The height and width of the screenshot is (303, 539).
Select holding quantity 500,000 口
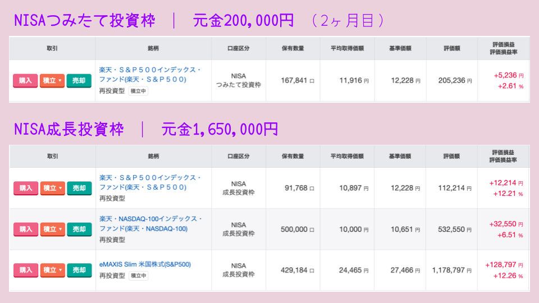298,229
